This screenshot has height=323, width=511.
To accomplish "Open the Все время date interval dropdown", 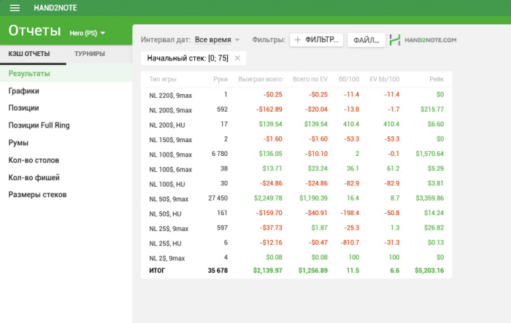I will click(217, 40).
